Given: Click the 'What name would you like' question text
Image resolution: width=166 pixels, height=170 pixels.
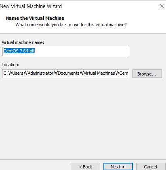Looking at the screenshot, I should (71, 25).
